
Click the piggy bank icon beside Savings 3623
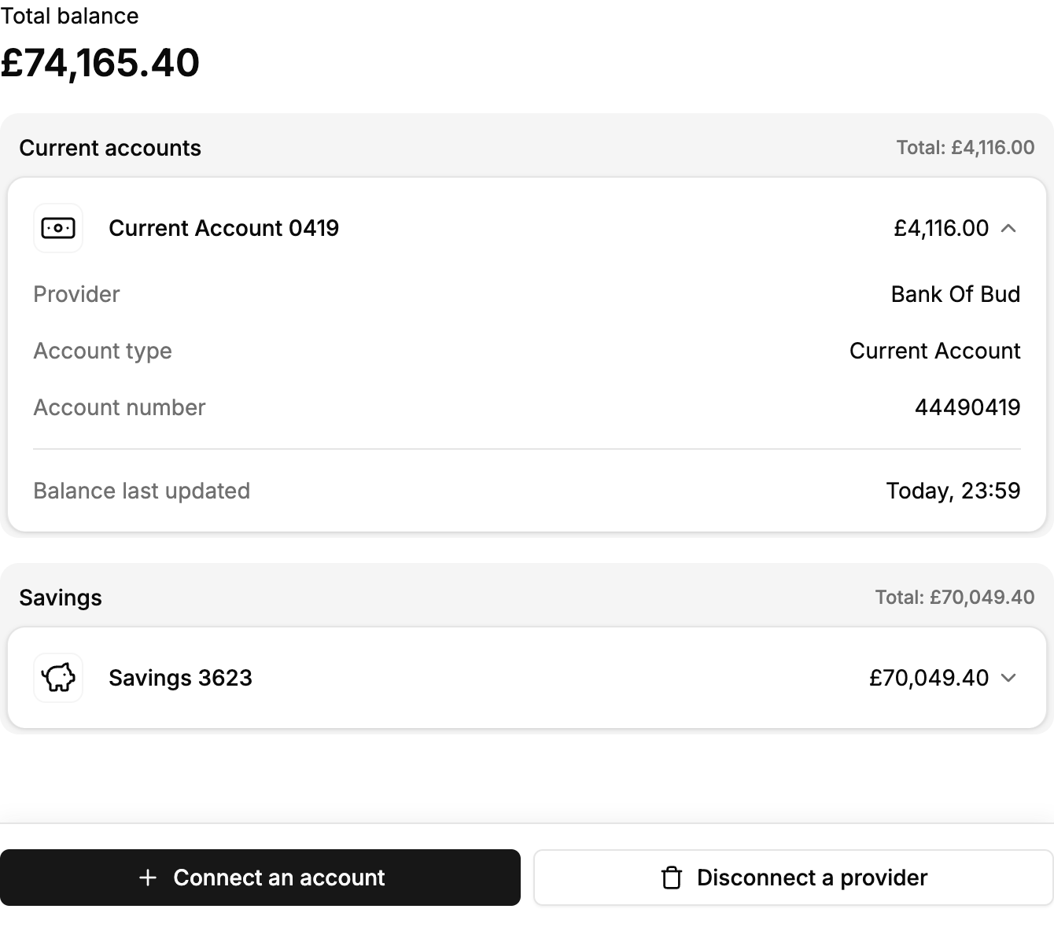tap(58, 678)
